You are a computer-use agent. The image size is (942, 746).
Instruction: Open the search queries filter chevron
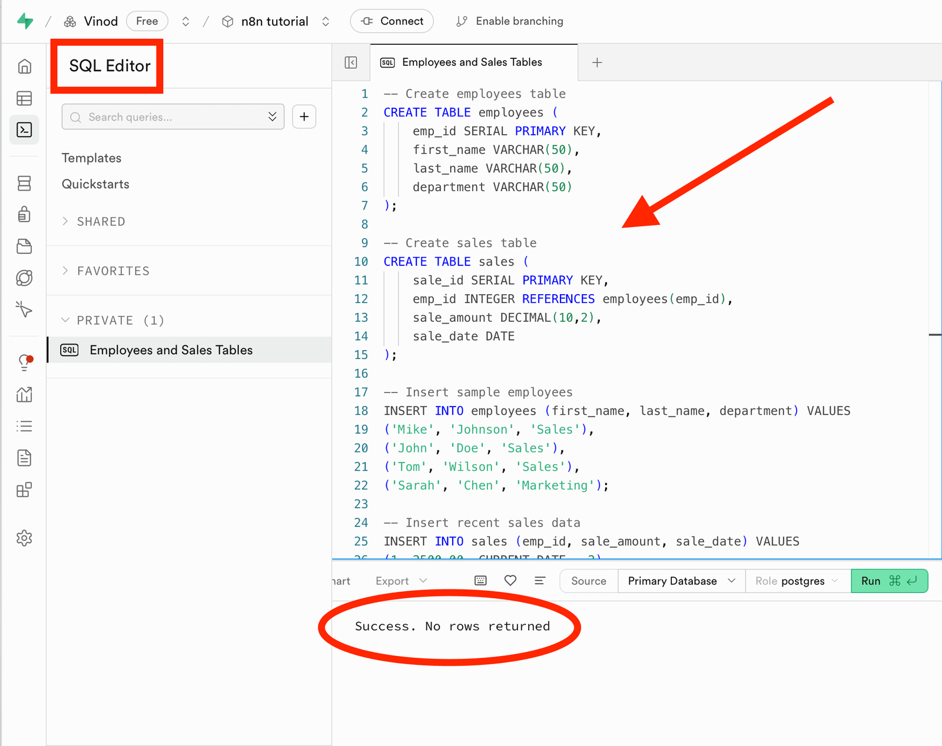point(273,116)
